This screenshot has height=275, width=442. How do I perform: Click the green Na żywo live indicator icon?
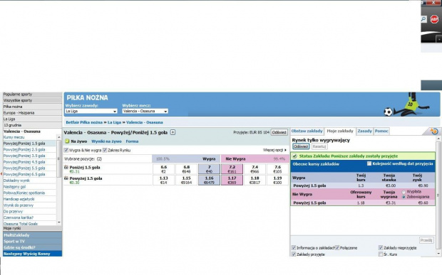click(x=67, y=141)
